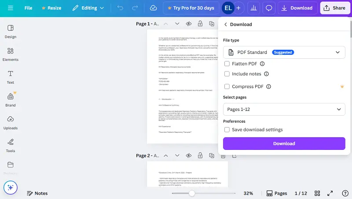
Task: Open the Editing mode dropdown
Action: 88,8
